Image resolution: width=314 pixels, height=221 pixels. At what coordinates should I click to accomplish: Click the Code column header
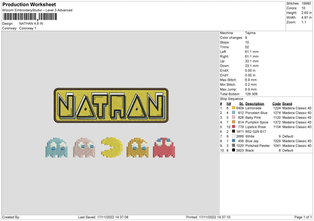click(276, 104)
